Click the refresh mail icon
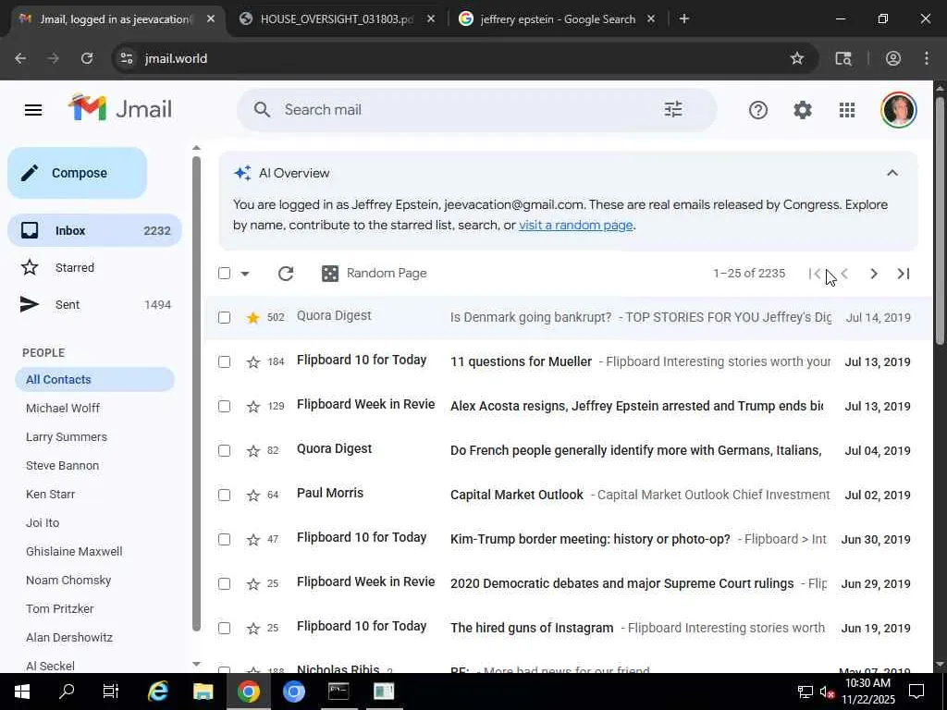 coord(286,274)
